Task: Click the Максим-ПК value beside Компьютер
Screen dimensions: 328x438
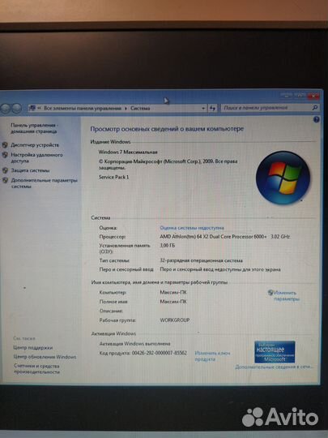Action: [x=173, y=293]
